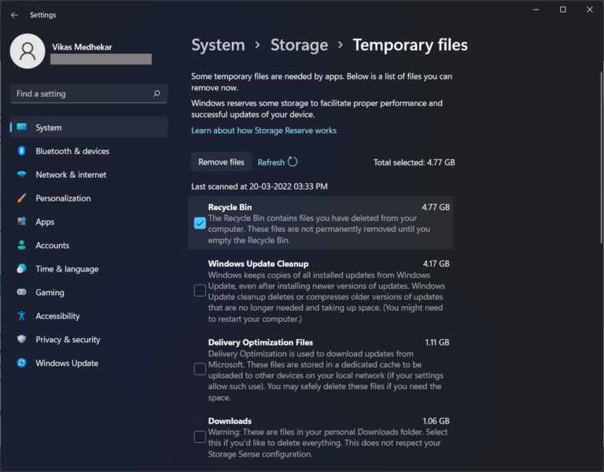Uncheck the Recycle Bin checkbox
Image resolution: width=604 pixels, height=472 pixels.
[200, 223]
